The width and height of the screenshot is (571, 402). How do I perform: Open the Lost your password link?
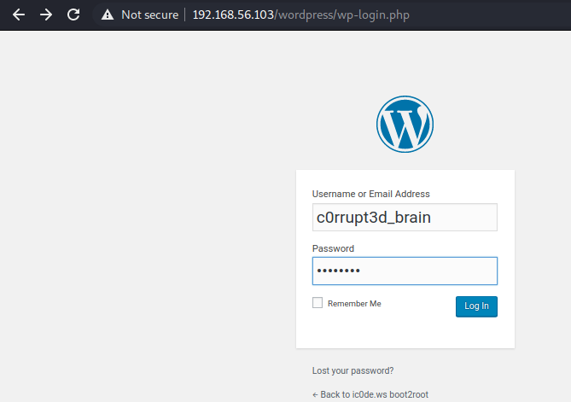pos(353,371)
